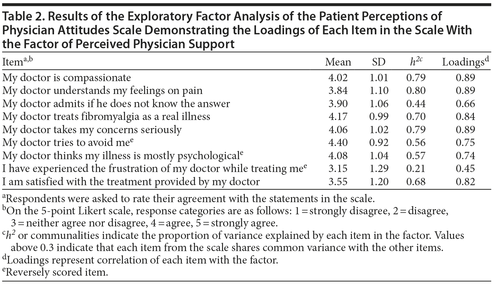
Task: Click "My doctor takes my concerns seriously" item
Action: 92,129
